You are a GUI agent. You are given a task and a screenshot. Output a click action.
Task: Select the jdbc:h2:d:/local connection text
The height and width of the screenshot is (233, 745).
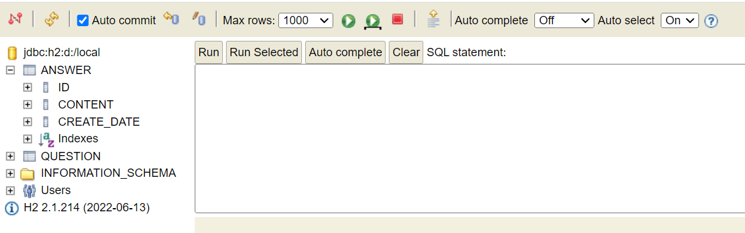62,52
